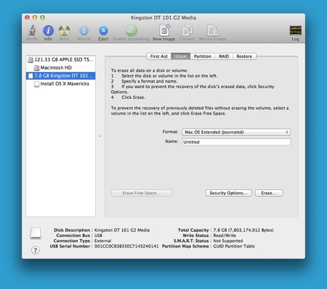
Task: Click the Burn disc icon
Action: 64,30
